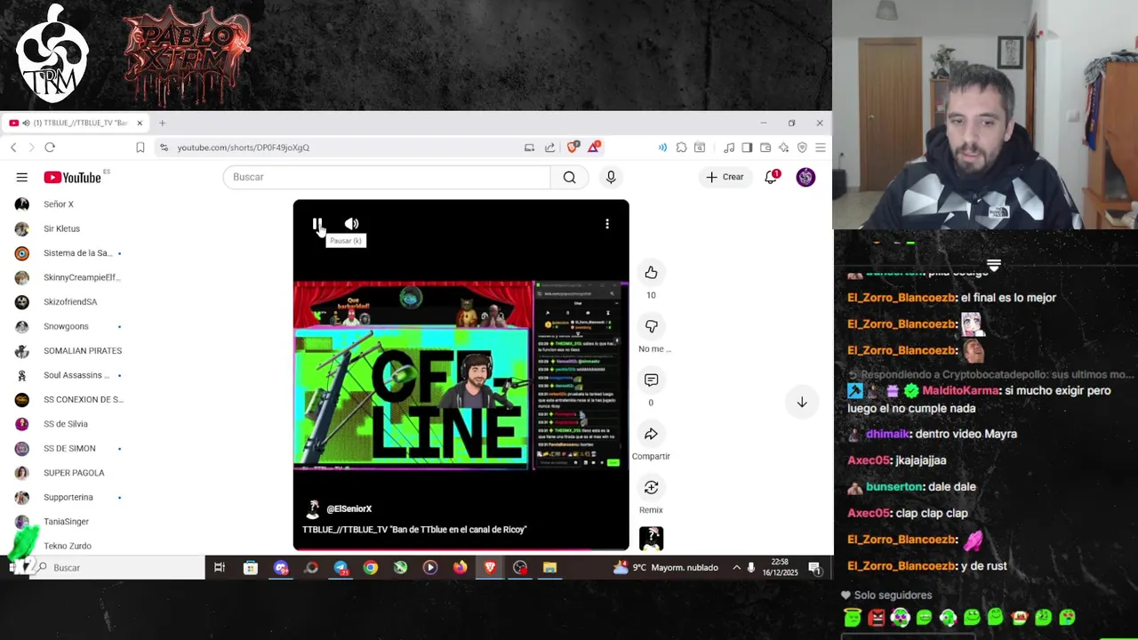The height and width of the screenshot is (640, 1138).
Task: Click bunserton 'dale dale' chat username
Action: point(894,487)
